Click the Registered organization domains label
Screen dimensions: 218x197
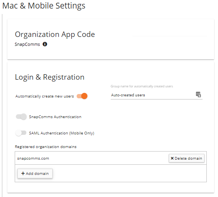46,147
